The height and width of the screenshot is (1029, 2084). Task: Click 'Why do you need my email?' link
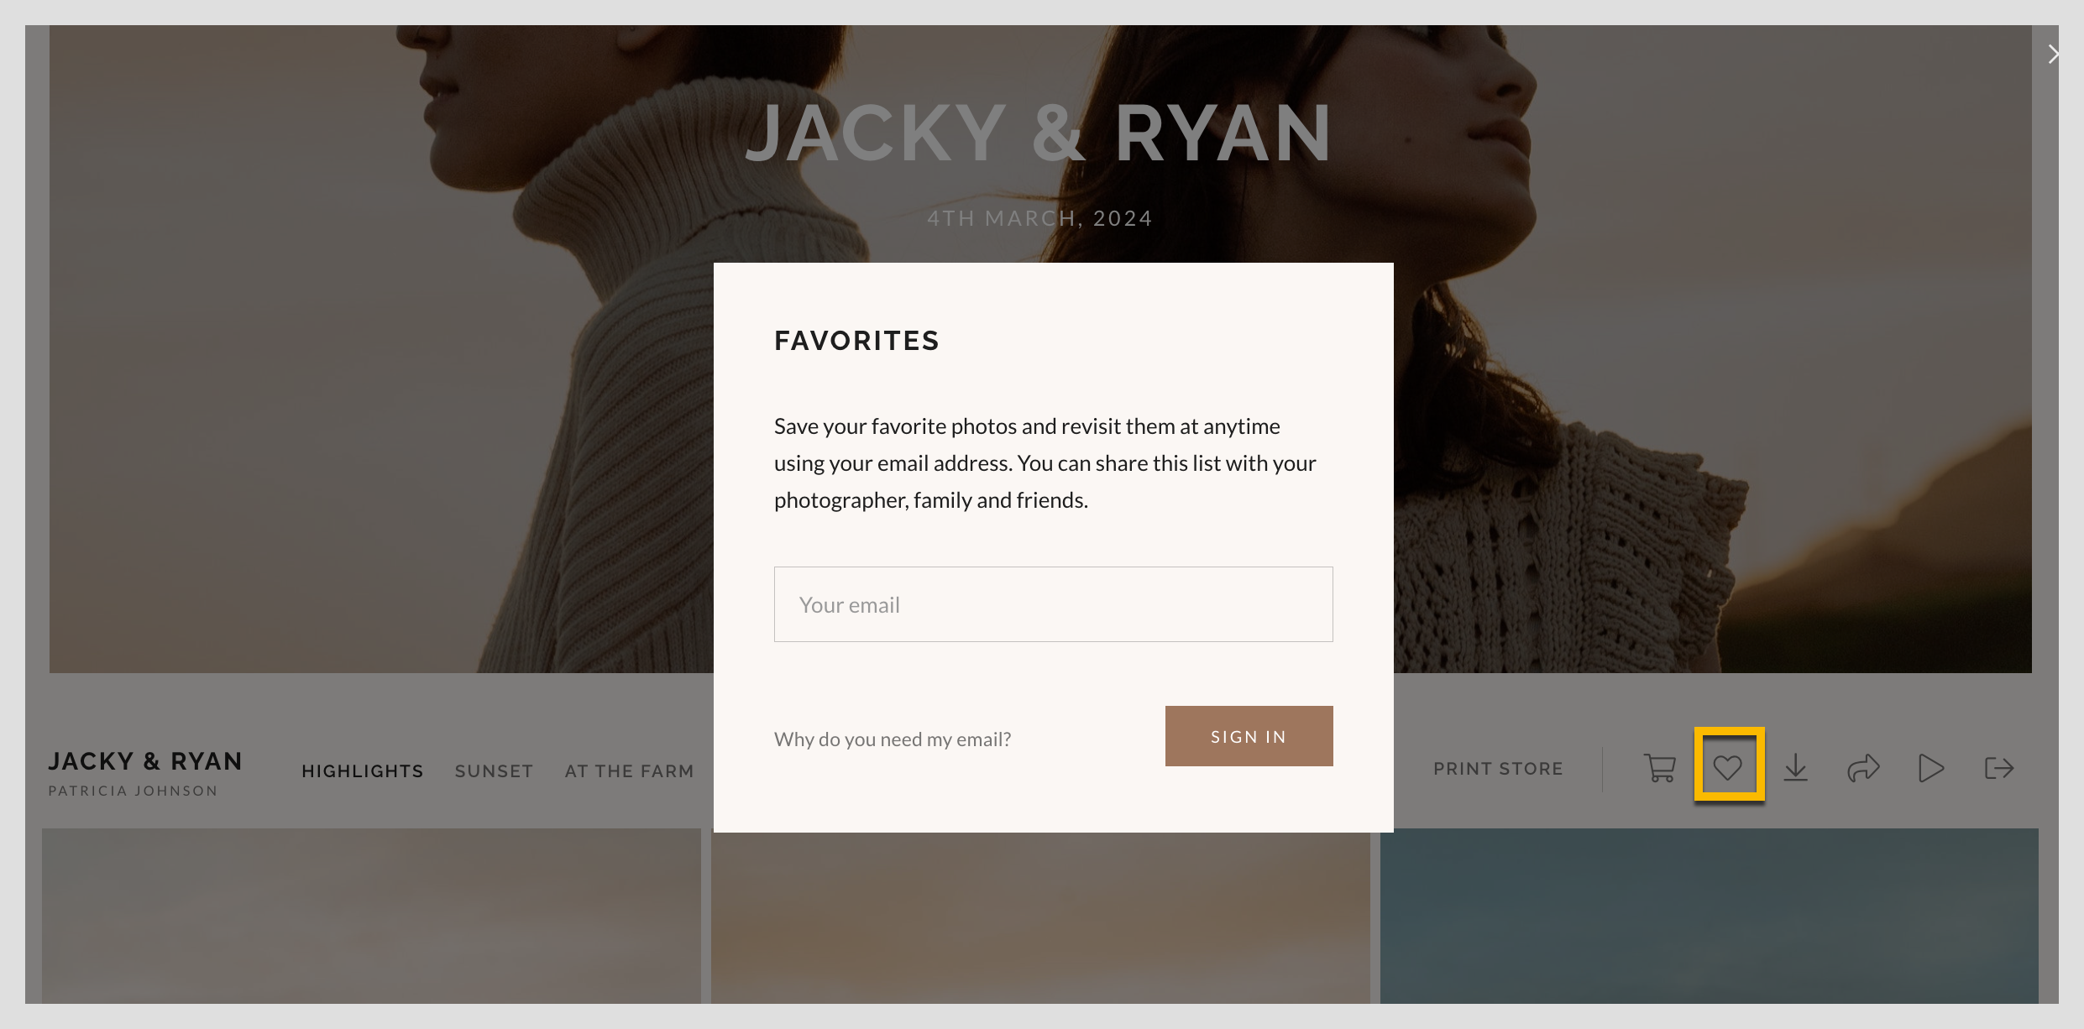coord(893,739)
